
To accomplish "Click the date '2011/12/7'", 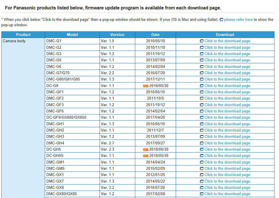I will pos(155,130).
